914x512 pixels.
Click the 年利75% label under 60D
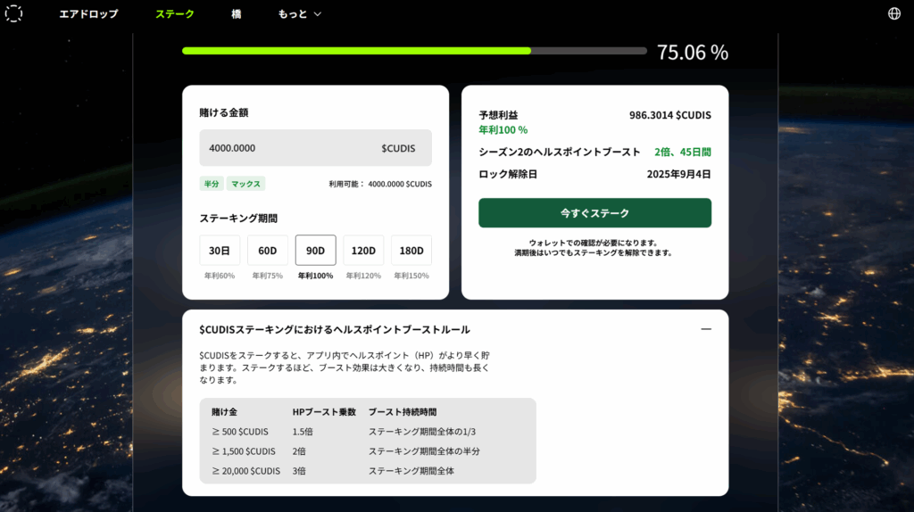[x=268, y=276]
